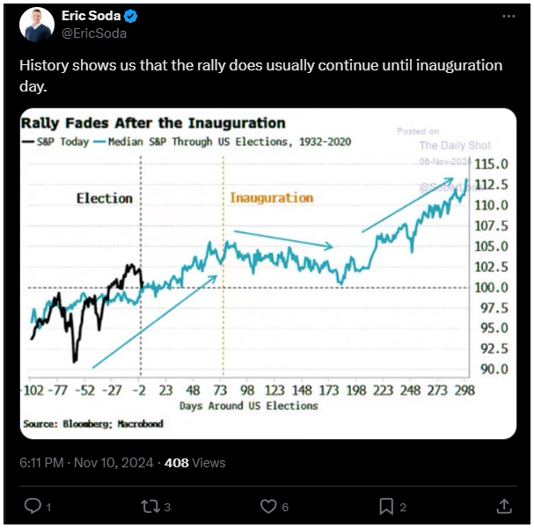Click the blue verified badge
534x528 pixels.
[130, 16]
